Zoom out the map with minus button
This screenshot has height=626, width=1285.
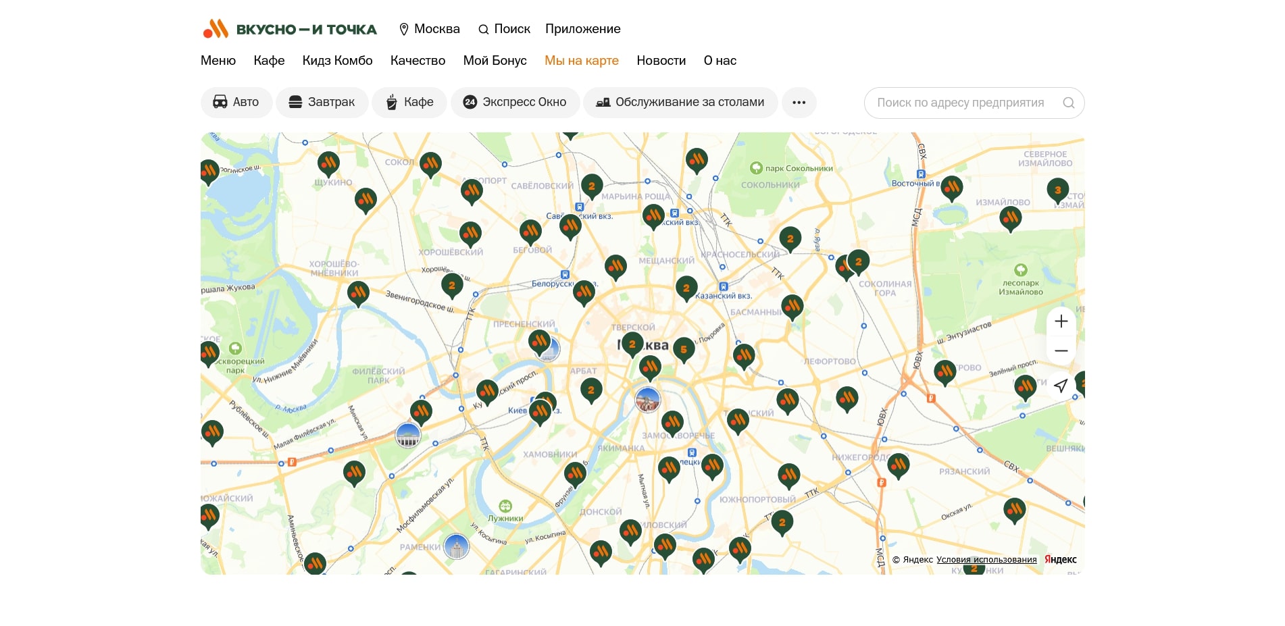[1061, 350]
